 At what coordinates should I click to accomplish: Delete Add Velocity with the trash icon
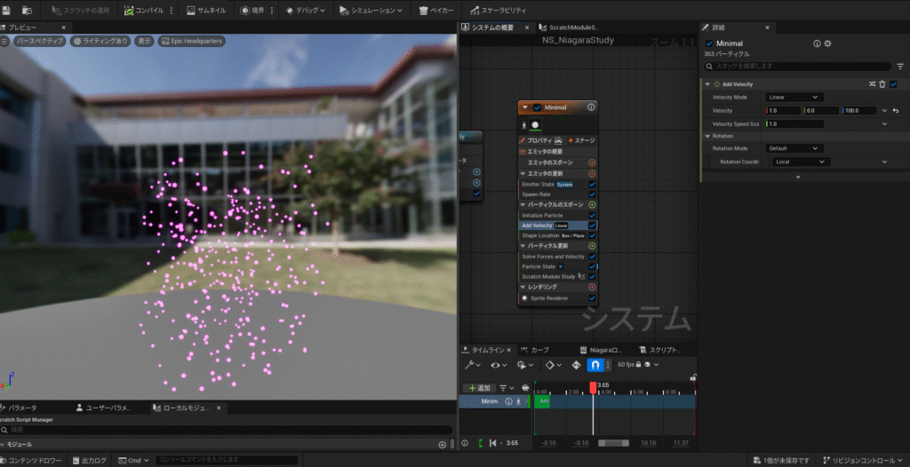pyautogui.click(x=882, y=84)
